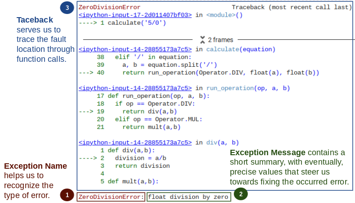Click the red ZeroDivisionError title at top
Screen dimensions: 355x203
point(109,7)
